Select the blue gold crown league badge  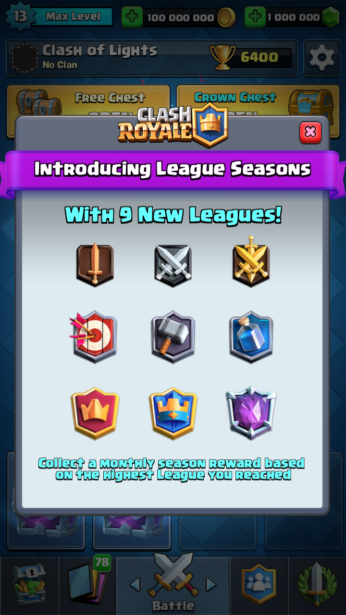pos(173,413)
